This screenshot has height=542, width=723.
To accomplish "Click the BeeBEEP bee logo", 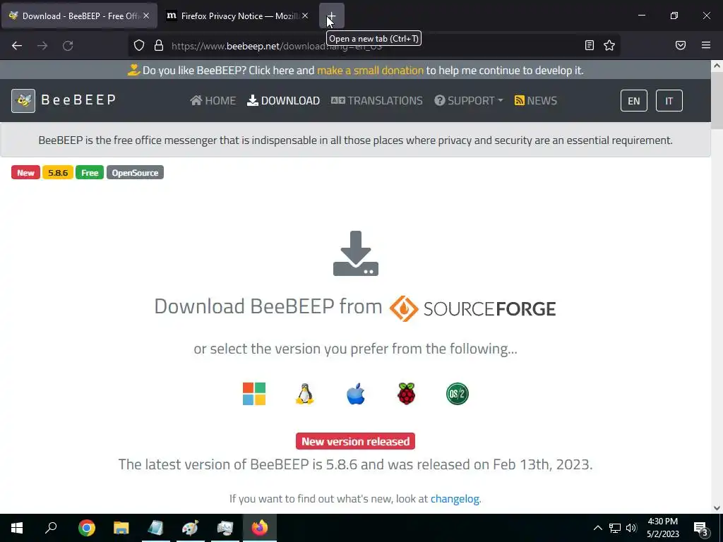I will pyautogui.click(x=23, y=100).
